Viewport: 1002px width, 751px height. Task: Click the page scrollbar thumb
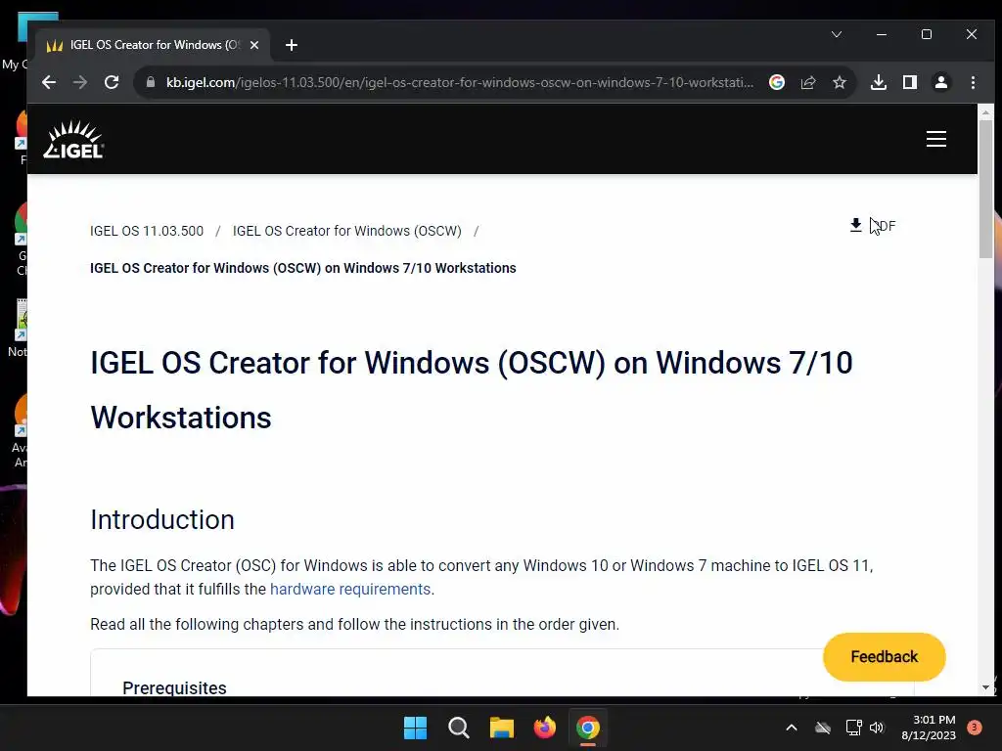point(985,189)
